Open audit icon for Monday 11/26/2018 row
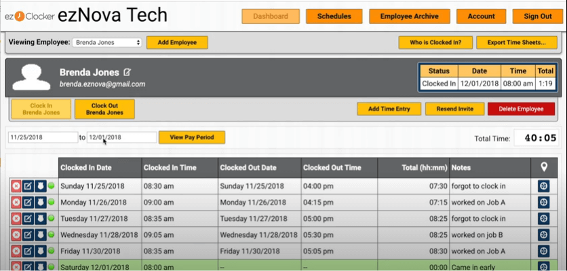 coord(41,202)
